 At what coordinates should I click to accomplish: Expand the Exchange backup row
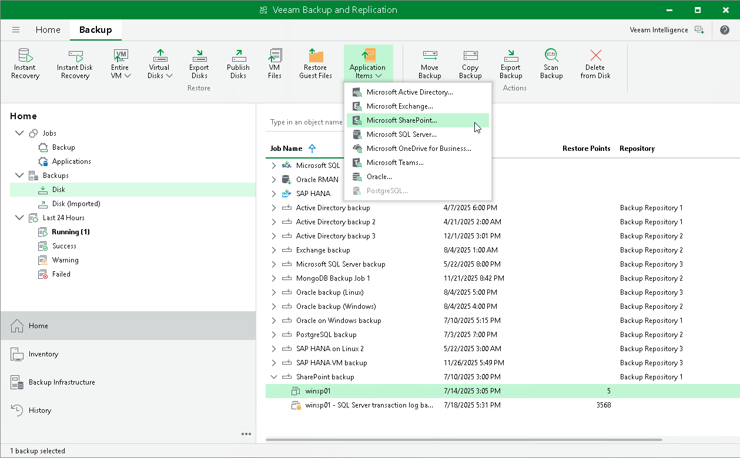273,250
